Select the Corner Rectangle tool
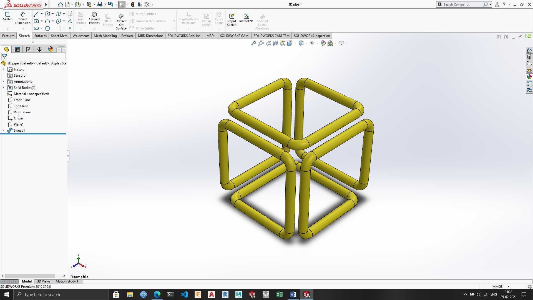Screen dimensions: 533x300 click(x=36, y=21)
